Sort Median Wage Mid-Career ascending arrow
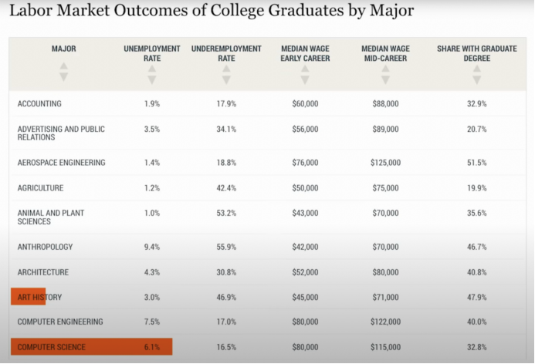Viewport: 535px width, 364px height. pyautogui.click(x=385, y=69)
